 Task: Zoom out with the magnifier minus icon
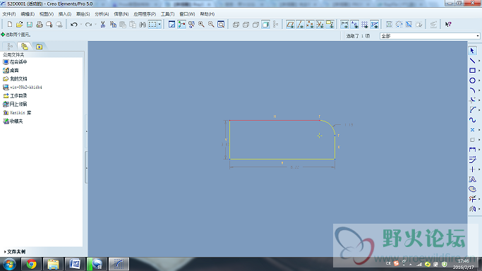click(x=211, y=24)
